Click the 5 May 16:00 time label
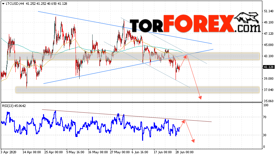 76,152
